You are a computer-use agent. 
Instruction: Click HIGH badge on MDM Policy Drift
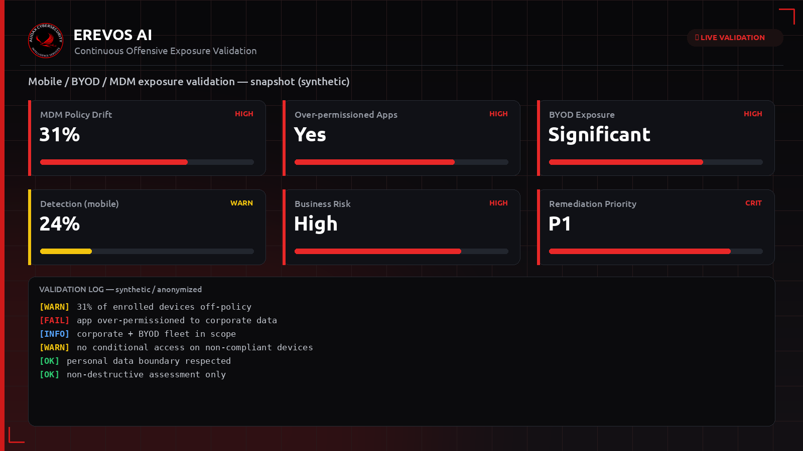(244, 114)
